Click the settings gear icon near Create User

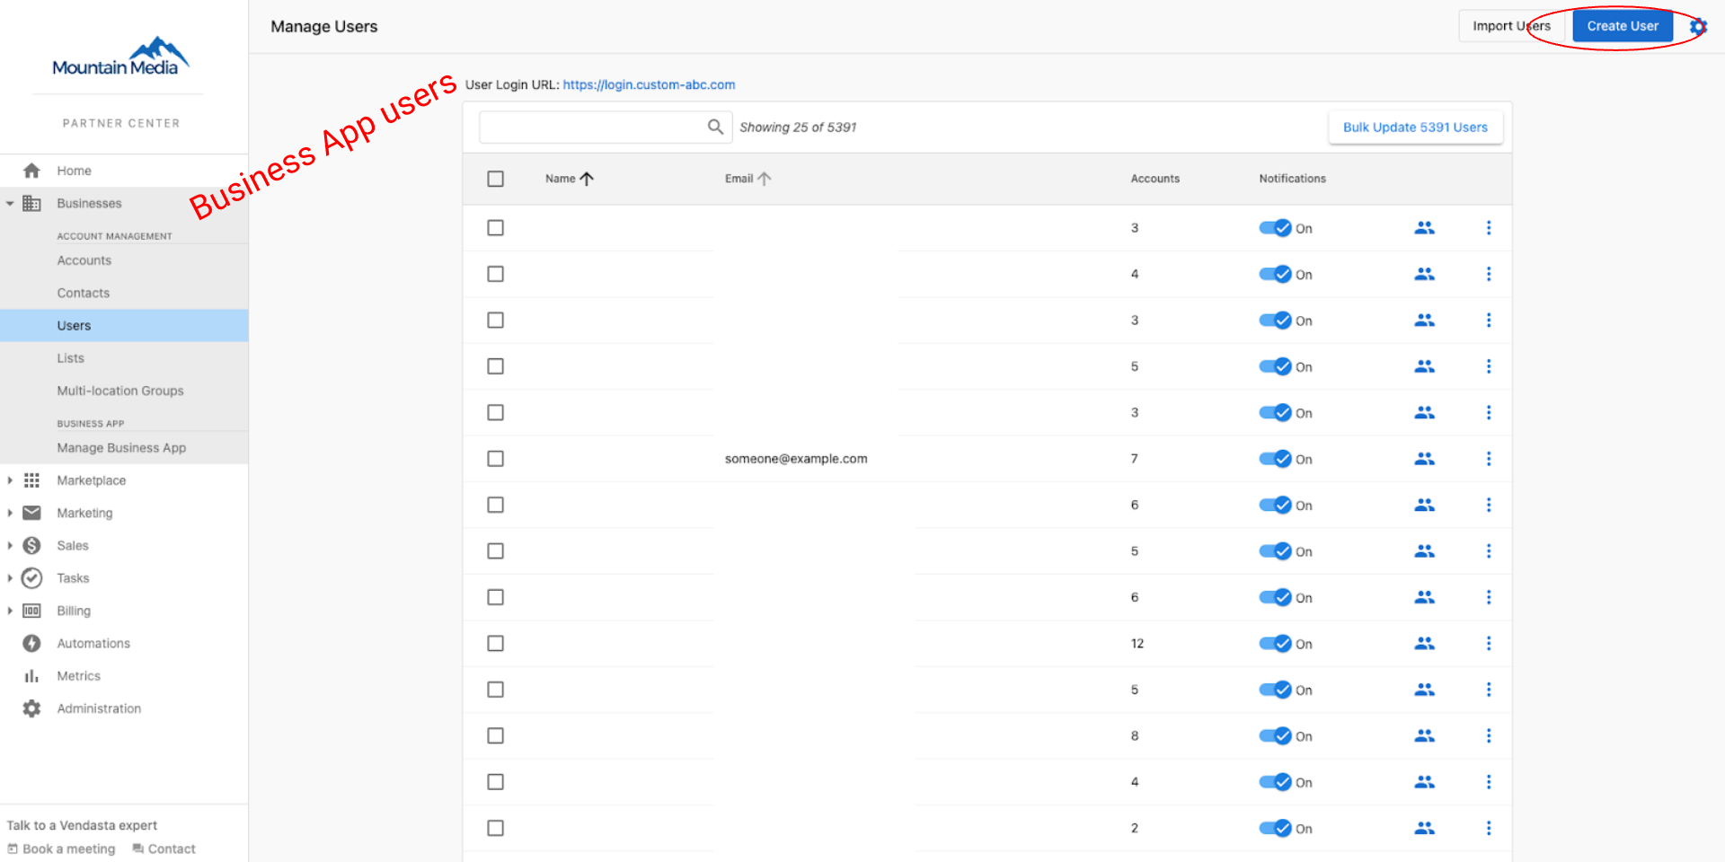[x=1698, y=26]
